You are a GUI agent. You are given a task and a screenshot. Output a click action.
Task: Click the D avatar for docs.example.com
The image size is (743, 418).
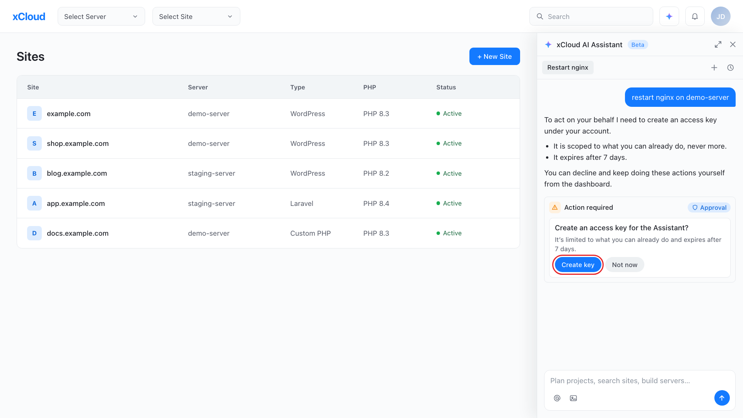point(34,233)
